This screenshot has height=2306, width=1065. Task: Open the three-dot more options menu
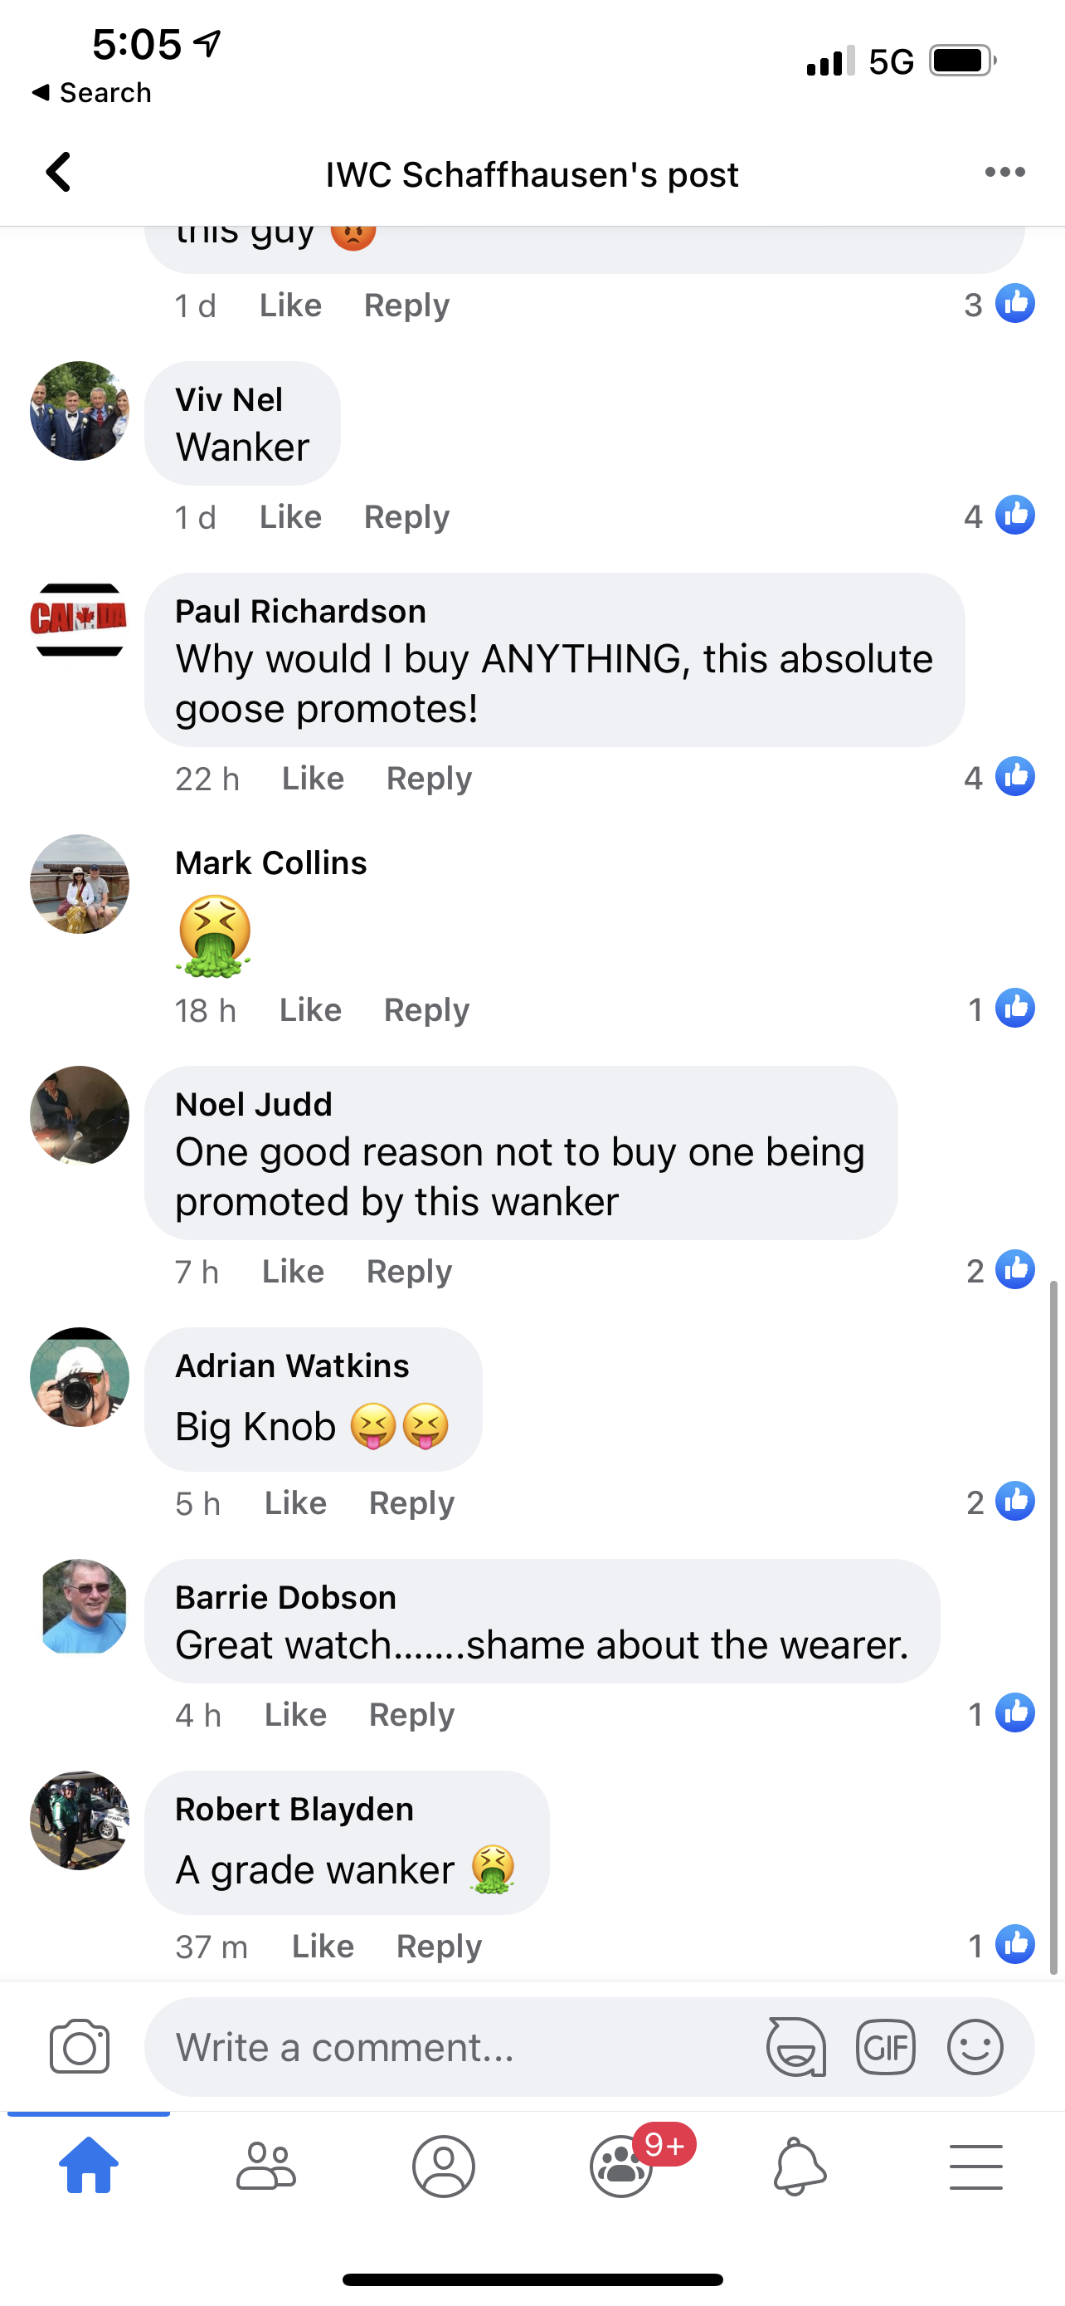1004,172
